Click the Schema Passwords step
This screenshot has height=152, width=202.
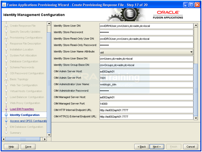[x=22, y=67]
